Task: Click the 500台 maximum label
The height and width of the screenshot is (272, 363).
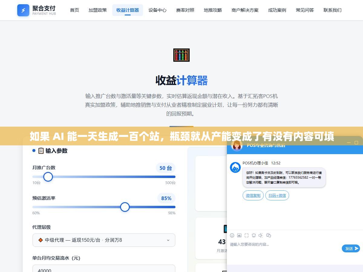Action: pyautogui.click(x=170, y=183)
